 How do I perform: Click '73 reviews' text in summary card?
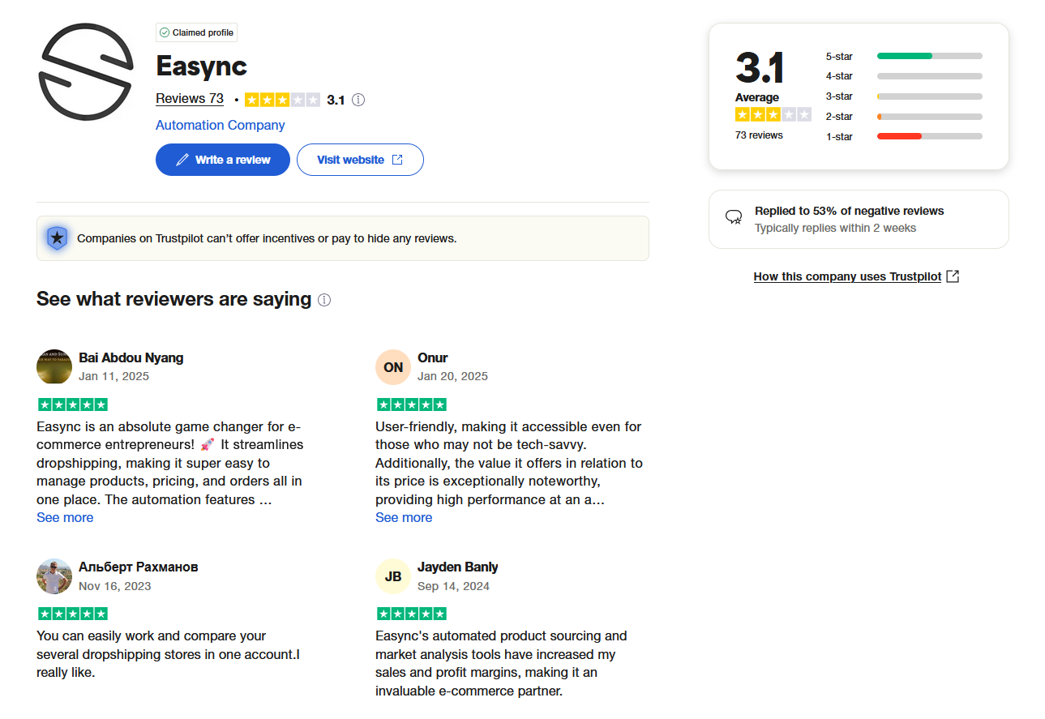pos(759,135)
